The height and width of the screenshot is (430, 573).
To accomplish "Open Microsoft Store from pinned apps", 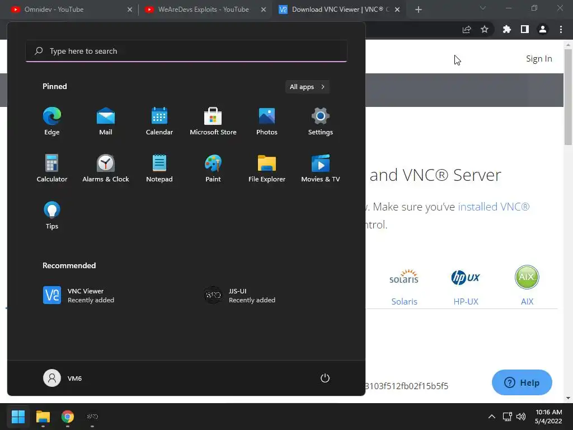I will click(213, 121).
